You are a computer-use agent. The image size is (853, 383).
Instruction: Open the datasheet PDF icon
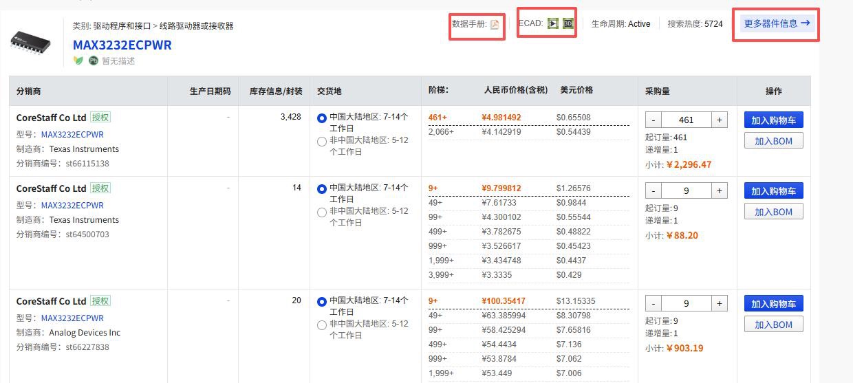pyautogui.click(x=495, y=24)
